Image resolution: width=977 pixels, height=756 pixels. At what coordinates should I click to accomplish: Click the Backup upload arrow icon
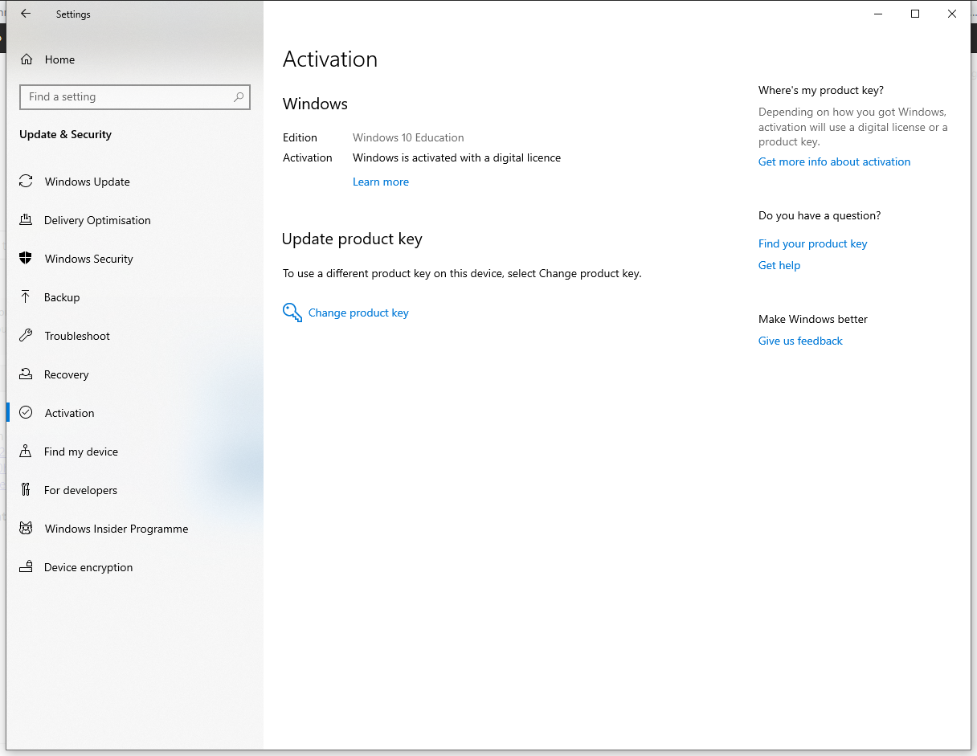pos(26,297)
